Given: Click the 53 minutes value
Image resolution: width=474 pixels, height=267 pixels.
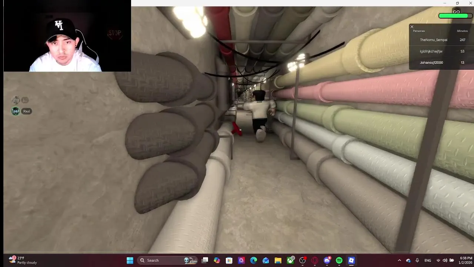Looking at the screenshot, I should 462,51.
